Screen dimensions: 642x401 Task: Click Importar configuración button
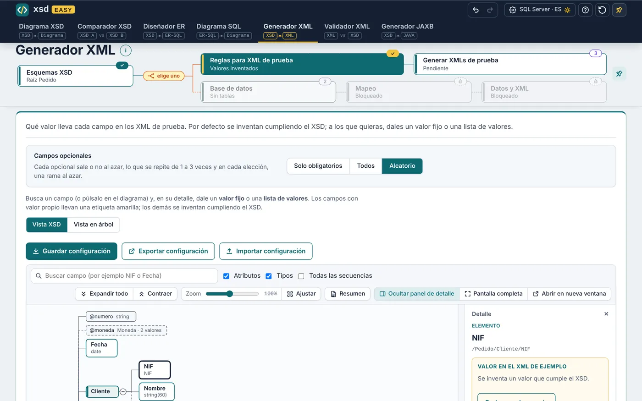tap(266, 251)
